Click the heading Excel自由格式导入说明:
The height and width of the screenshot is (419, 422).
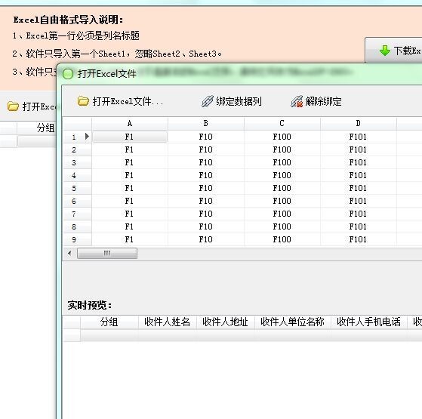click(x=69, y=20)
